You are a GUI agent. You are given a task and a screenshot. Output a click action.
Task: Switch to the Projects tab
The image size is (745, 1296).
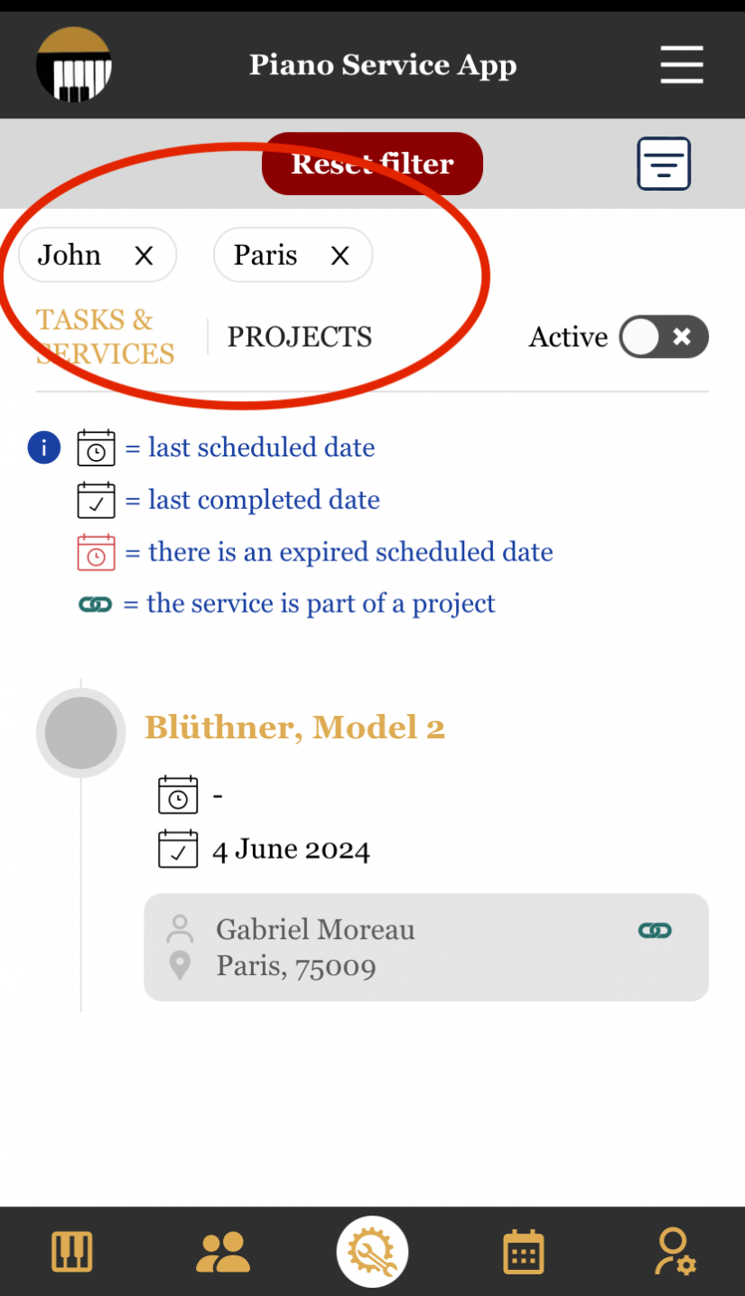(x=300, y=337)
